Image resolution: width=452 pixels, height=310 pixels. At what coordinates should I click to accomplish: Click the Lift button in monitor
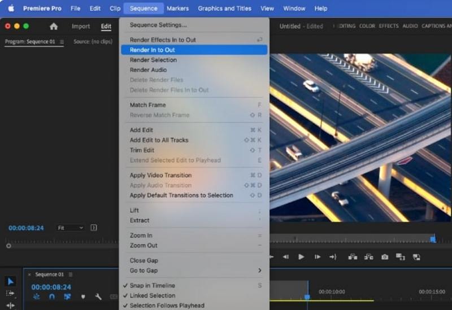[x=353, y=257]
